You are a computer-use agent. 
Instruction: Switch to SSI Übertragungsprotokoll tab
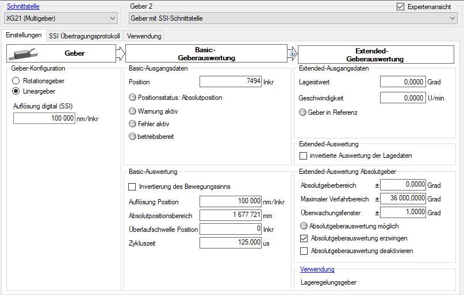tap(85, 36)
